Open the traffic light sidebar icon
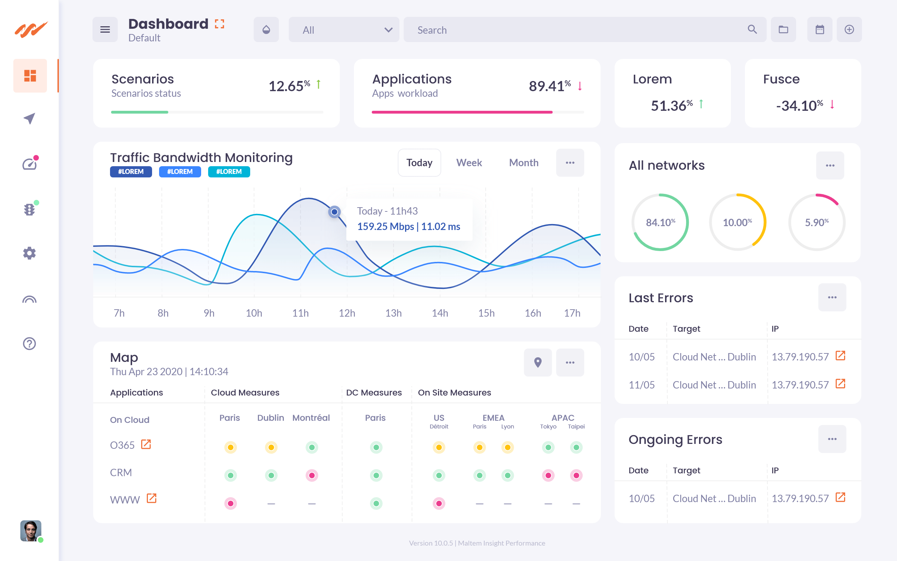The image size is (897, 561). [30, 209]
